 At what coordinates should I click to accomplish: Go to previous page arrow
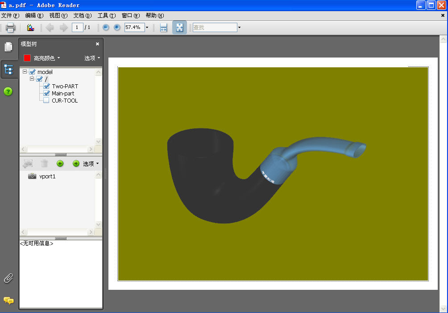(x=50, y=27)
